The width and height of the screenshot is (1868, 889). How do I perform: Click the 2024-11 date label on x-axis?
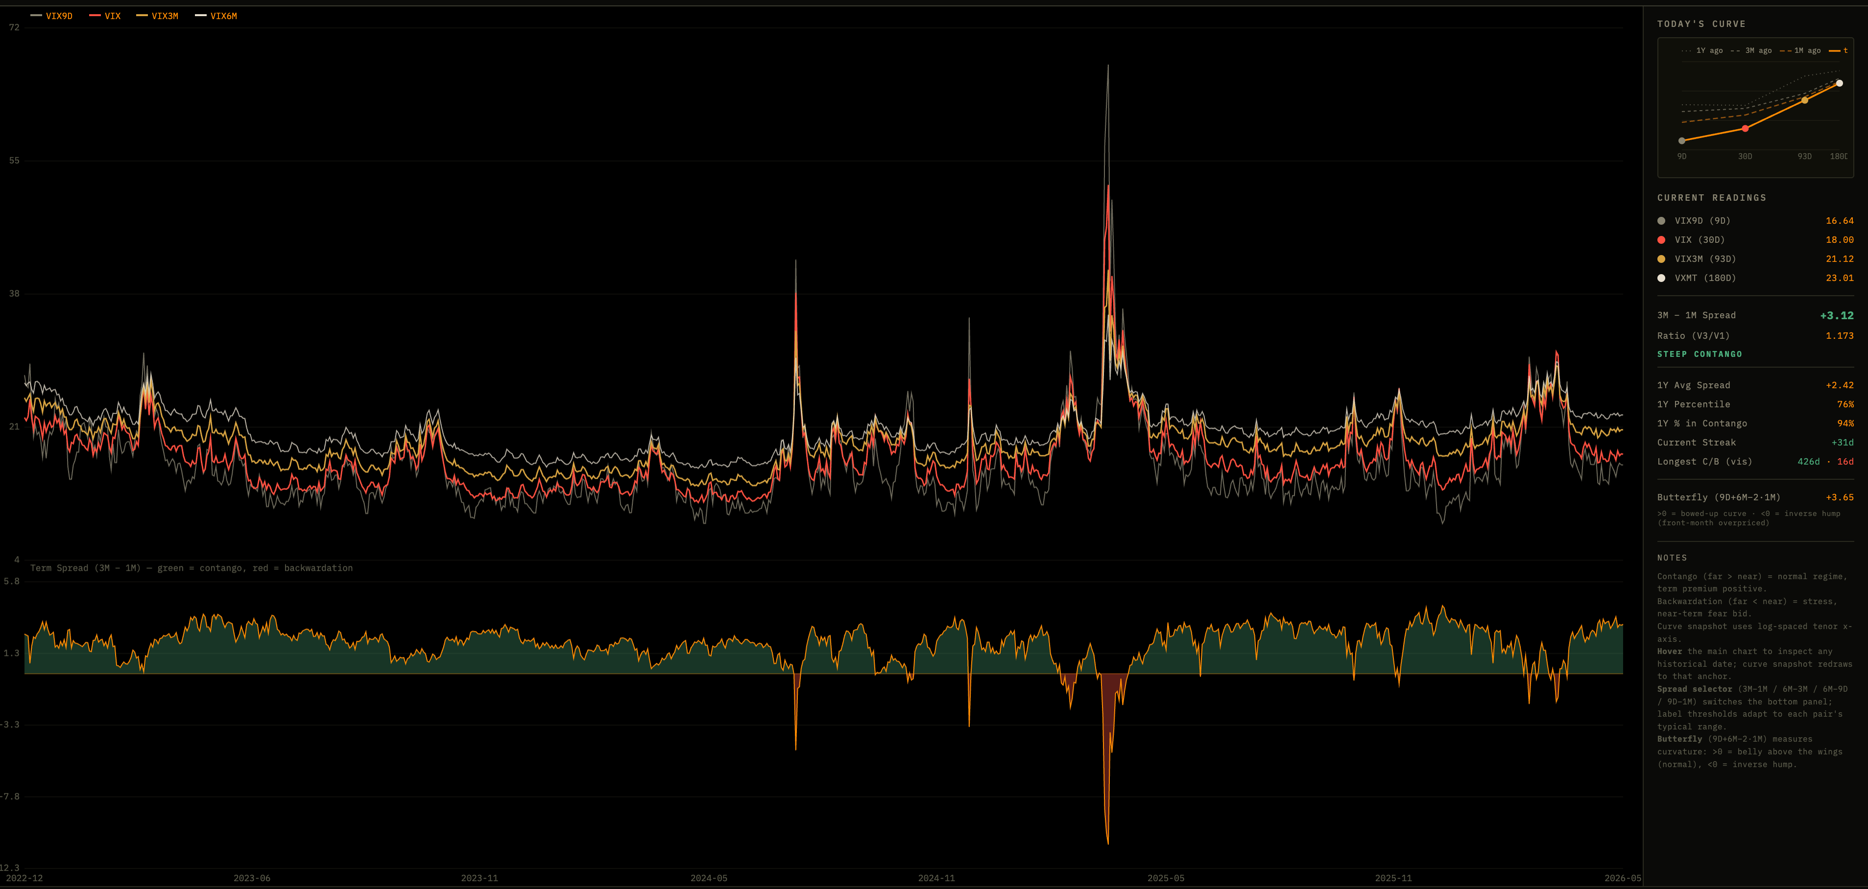tap(936, 878)
